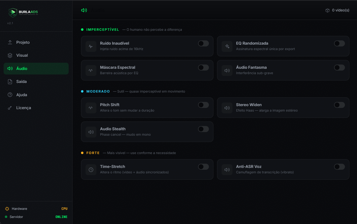Enable the Ruído Inaudível toggle
The height and width of the screenshot is (224, 357).
(203, 43)
